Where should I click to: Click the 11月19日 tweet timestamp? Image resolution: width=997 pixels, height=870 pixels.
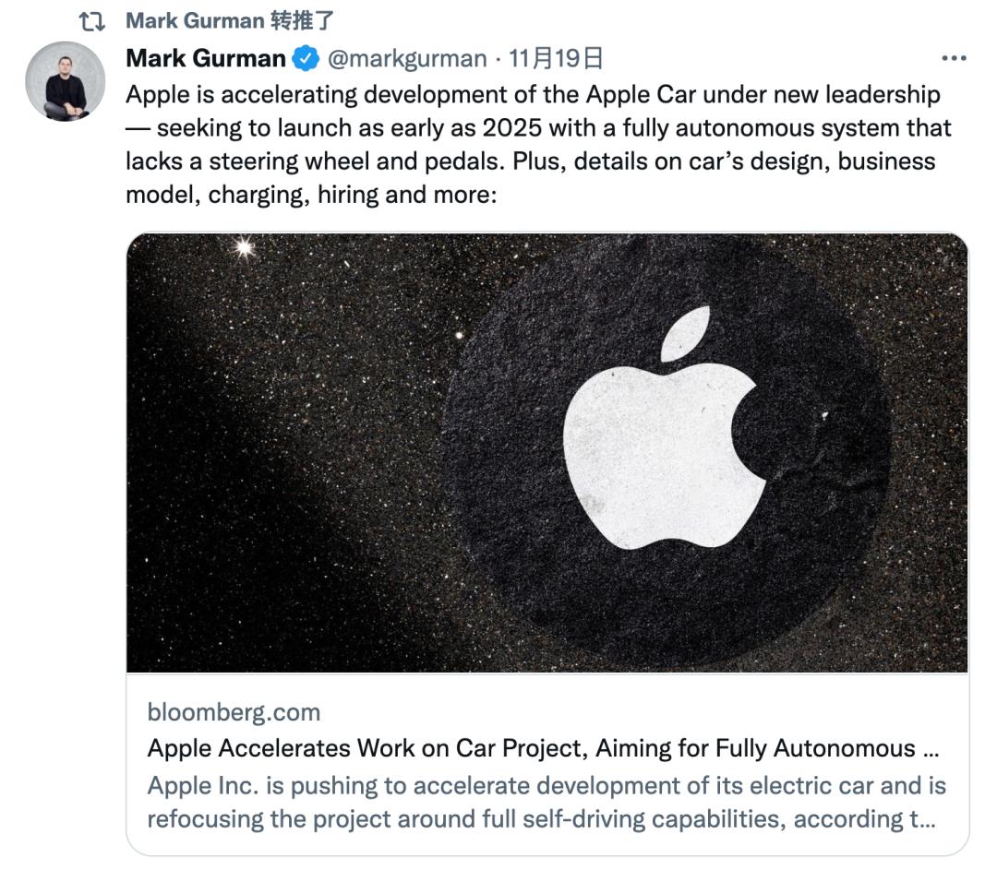click(556, 59)
